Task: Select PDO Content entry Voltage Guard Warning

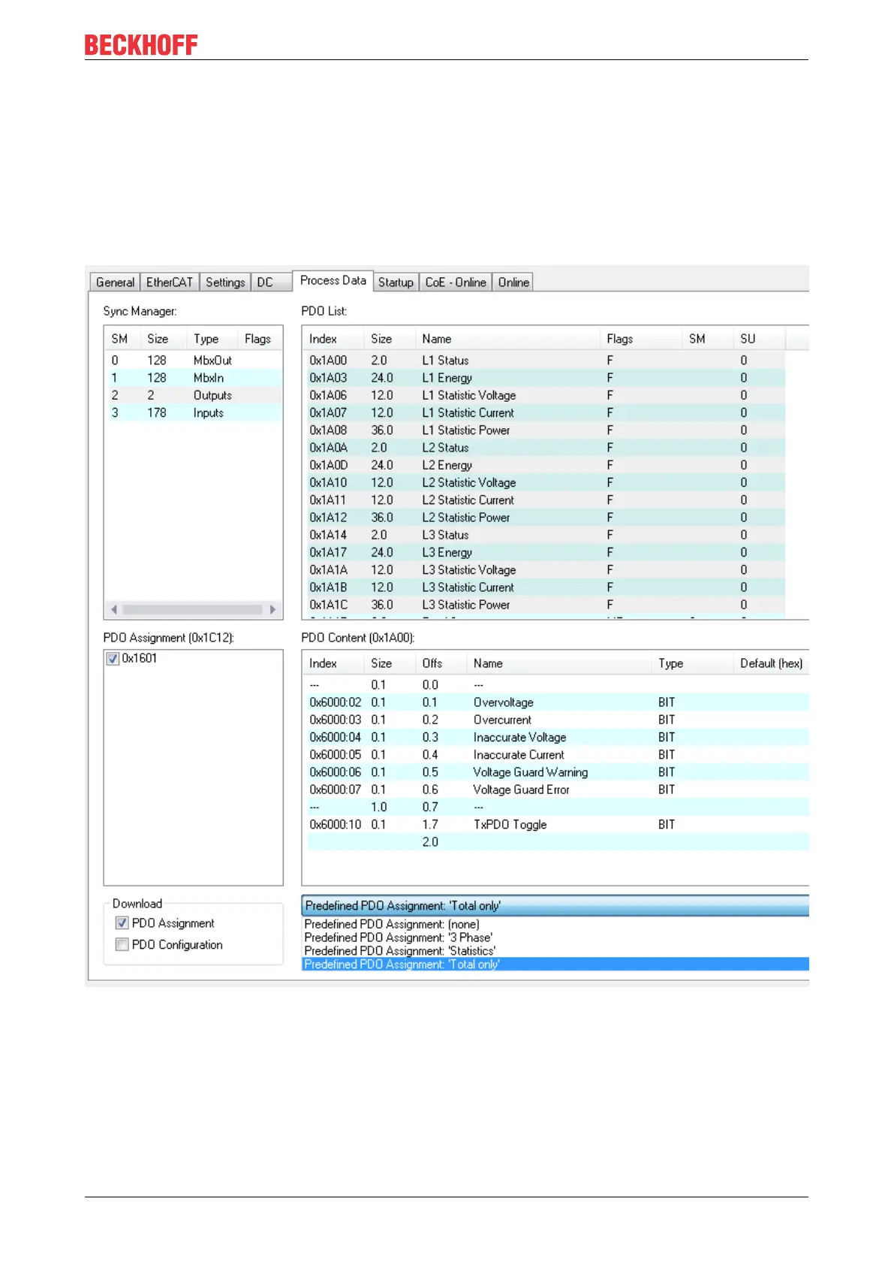Action: (x=558, y=772)
